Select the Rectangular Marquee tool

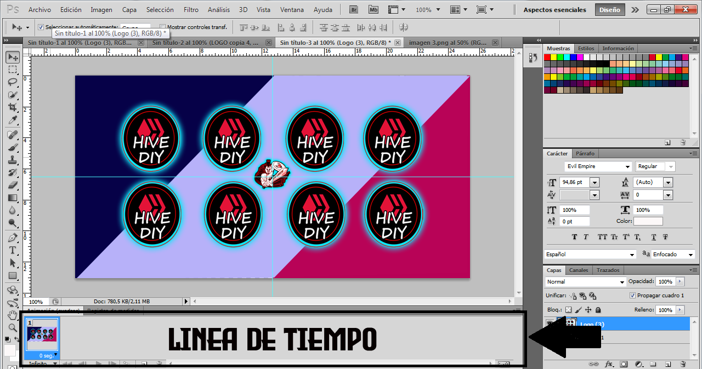click(13, 70)
